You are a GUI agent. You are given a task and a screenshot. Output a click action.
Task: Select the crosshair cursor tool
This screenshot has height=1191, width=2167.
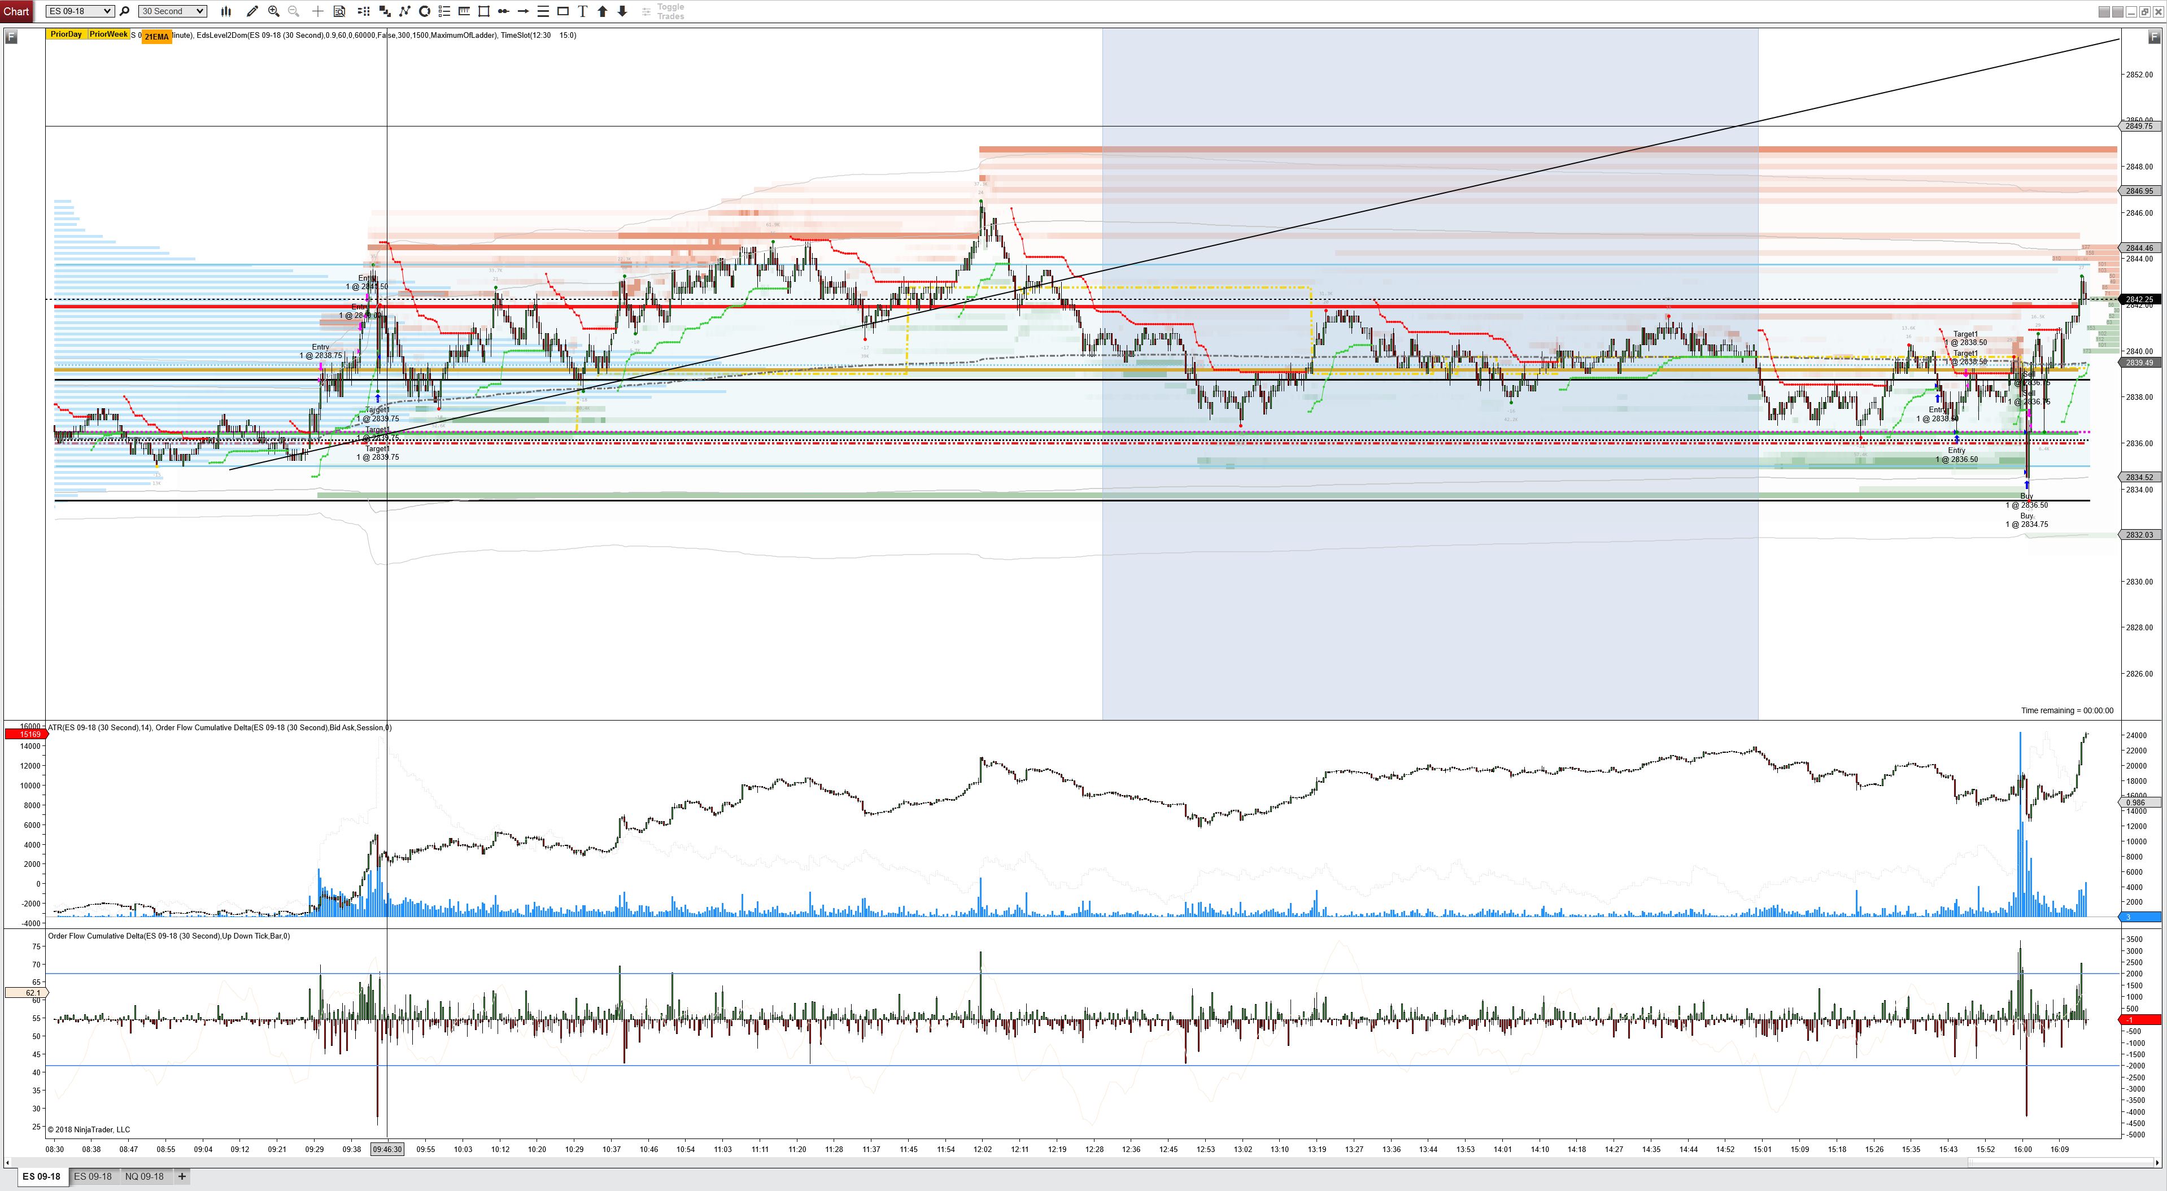point(317,11)
